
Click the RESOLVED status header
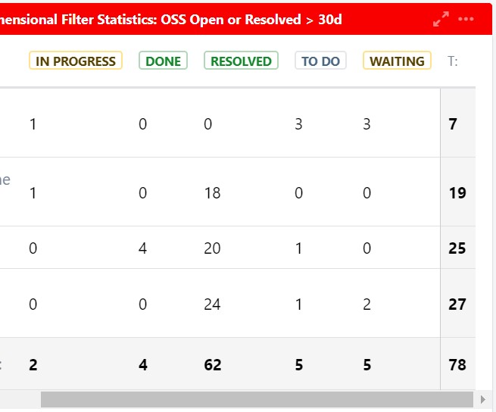tap(241, 61)
